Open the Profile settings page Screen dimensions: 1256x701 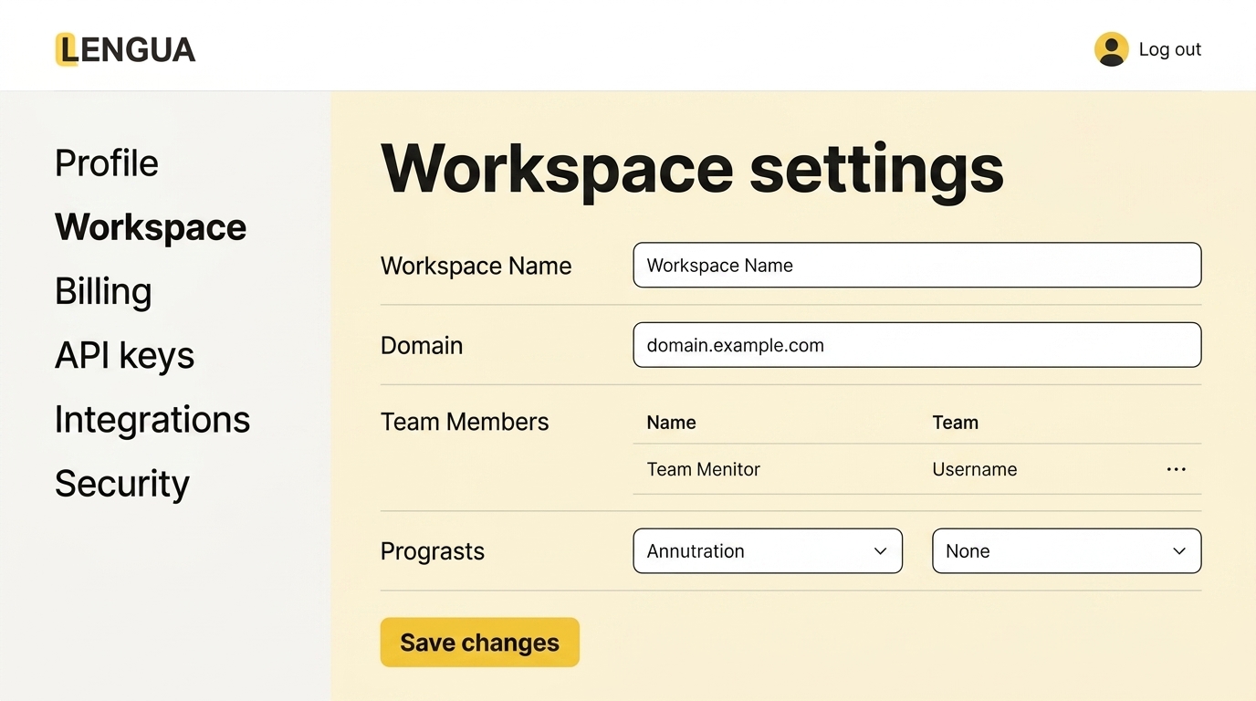tap(107, 163)
